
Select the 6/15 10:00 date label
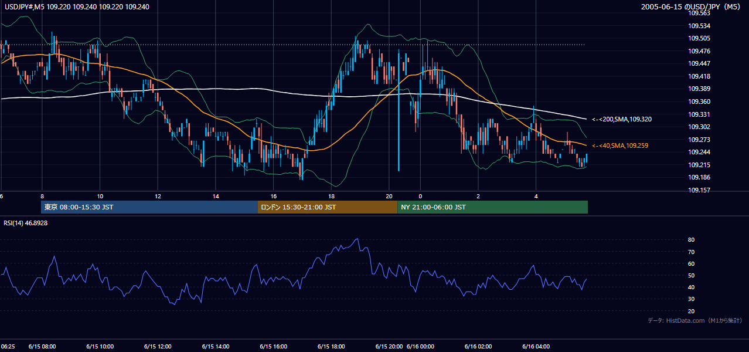tap(100, 347)
